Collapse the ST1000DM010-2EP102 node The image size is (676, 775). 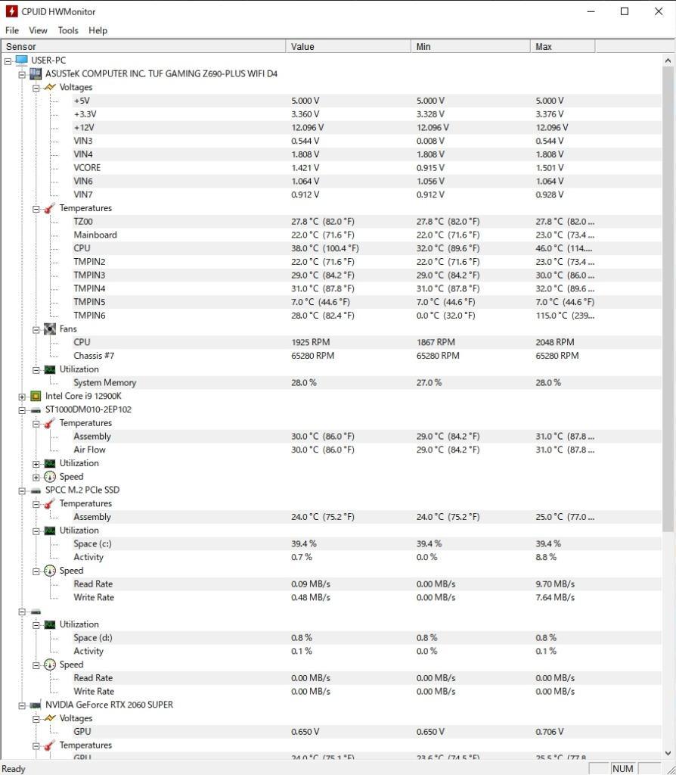click(x=22, y=410)
